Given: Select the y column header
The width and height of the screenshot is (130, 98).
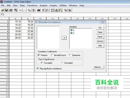Looking at the screenshot, I should 28,18.
